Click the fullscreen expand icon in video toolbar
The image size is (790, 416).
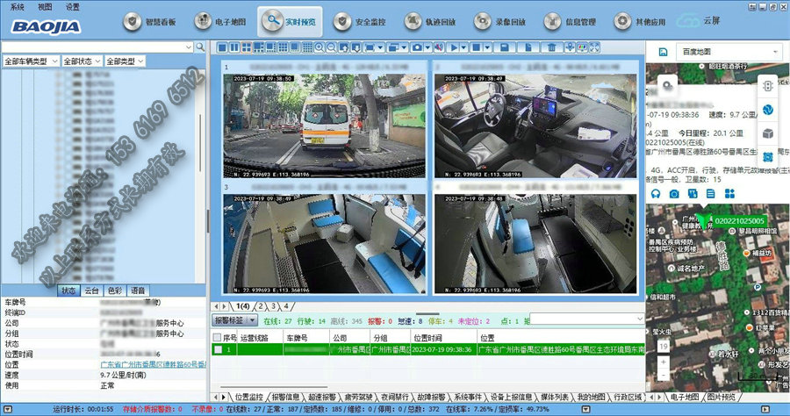coord(593,47)
